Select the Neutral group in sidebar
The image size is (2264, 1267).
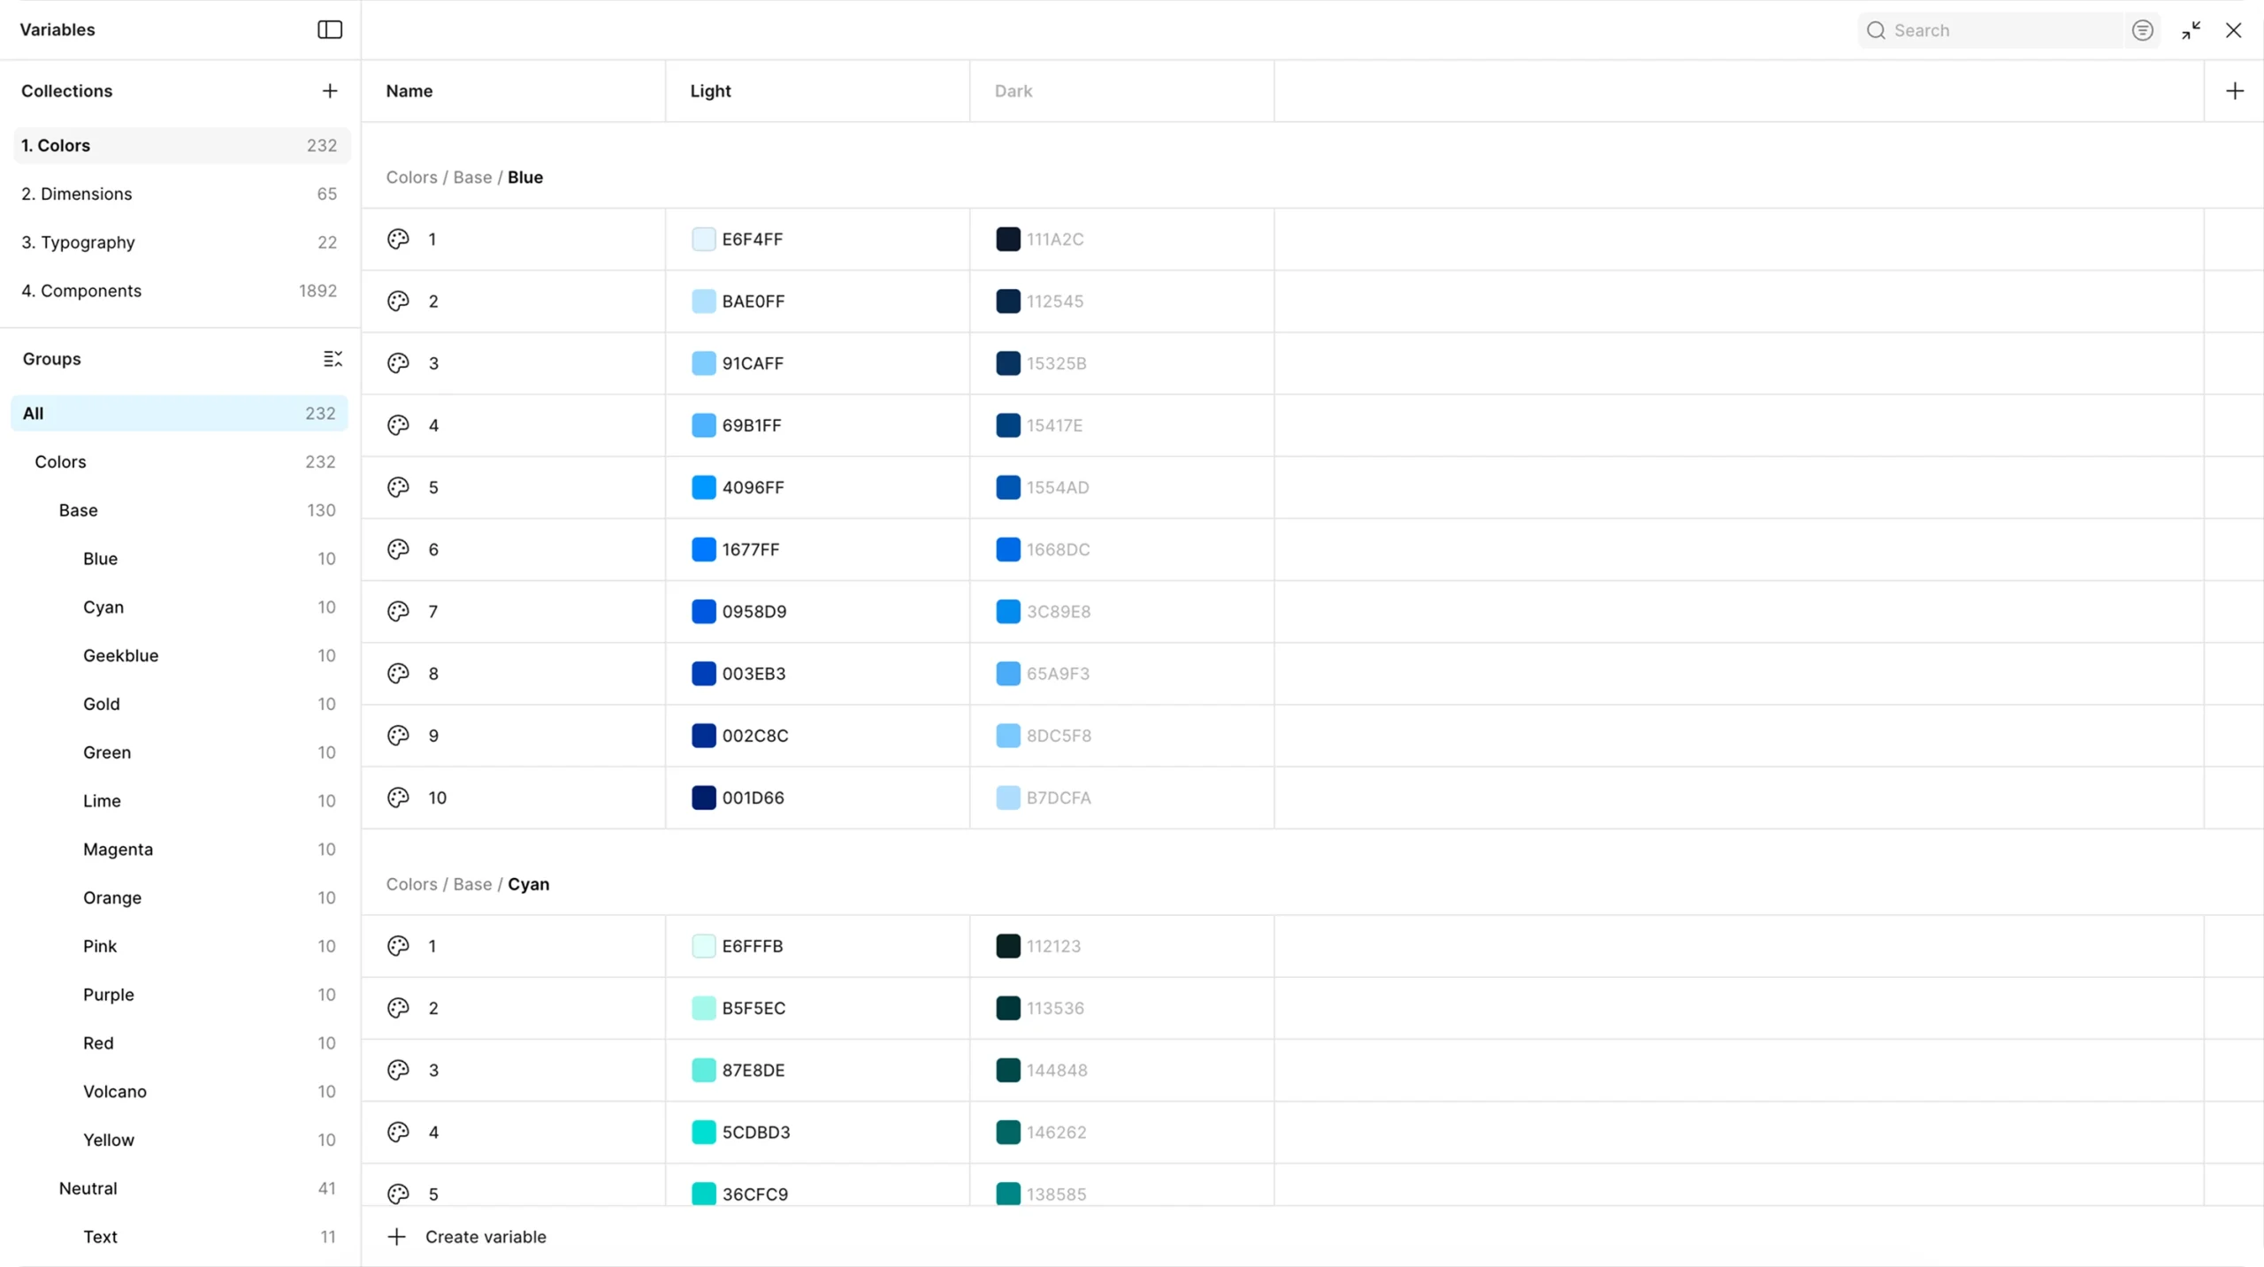coord(88,1188)
